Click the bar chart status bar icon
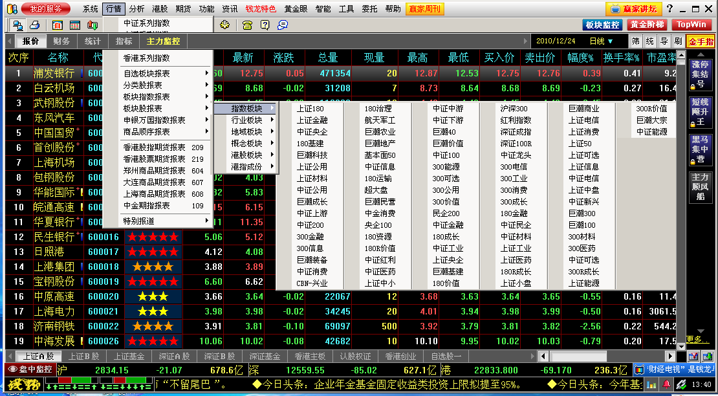The height and width of the screenshot is (396, 718). [651, 384]
